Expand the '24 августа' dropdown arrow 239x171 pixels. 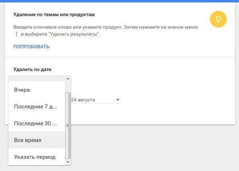[118, 100]
